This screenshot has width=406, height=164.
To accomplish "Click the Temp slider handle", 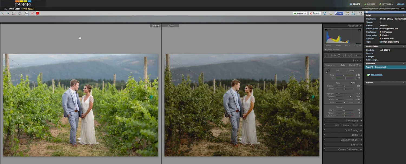I will click(344, 75).
